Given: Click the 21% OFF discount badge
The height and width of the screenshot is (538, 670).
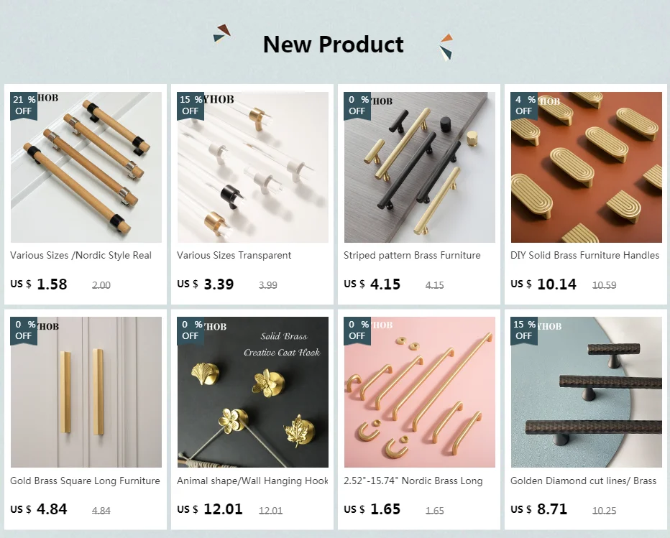Looking at the screenshot, I should [24, 106].
